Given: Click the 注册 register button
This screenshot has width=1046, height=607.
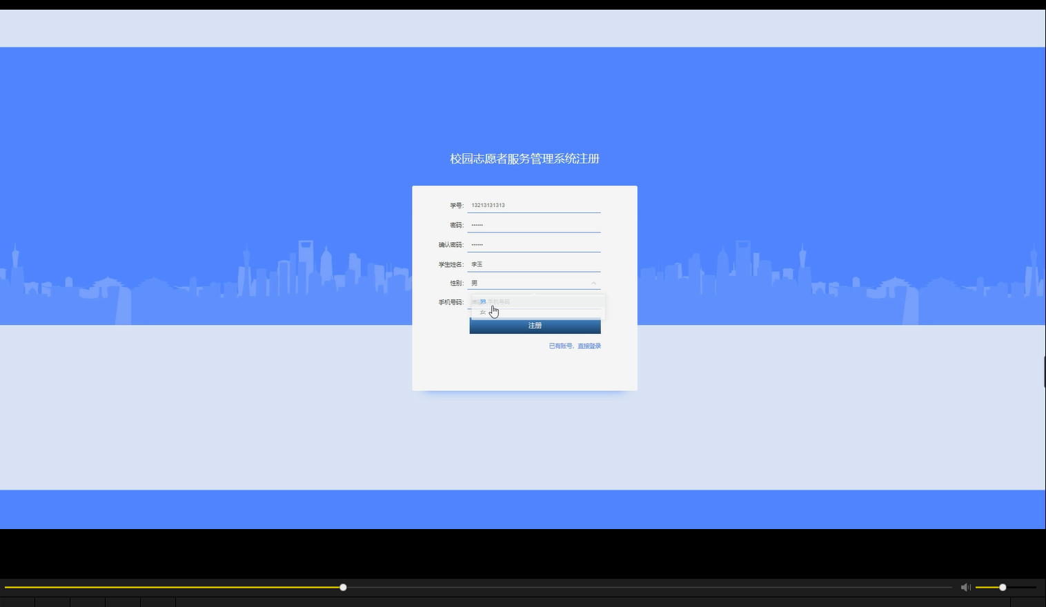Looking at the screenshot, I should pyautogui.click(x=535, y=326).
